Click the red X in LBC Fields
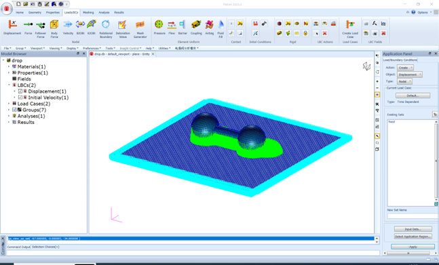 [x=383, y=33]
